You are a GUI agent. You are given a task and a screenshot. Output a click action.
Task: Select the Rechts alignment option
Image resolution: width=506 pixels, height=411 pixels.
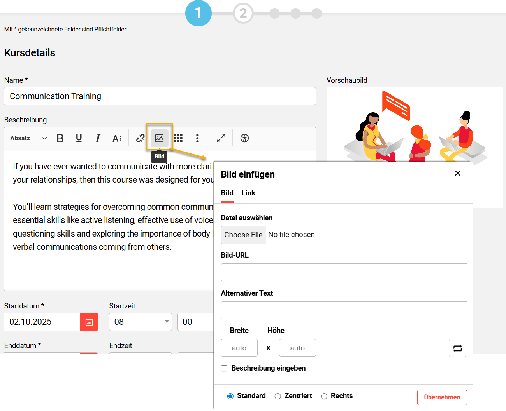point(324,396)
